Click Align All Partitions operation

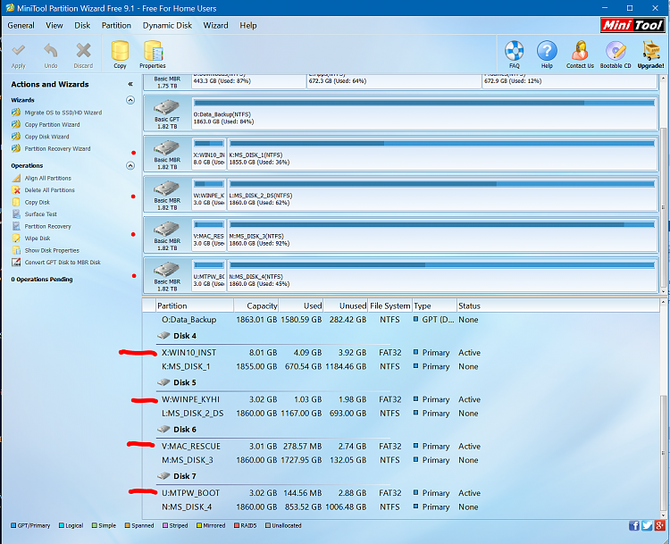pyautogui.click(x=48, y=178)
